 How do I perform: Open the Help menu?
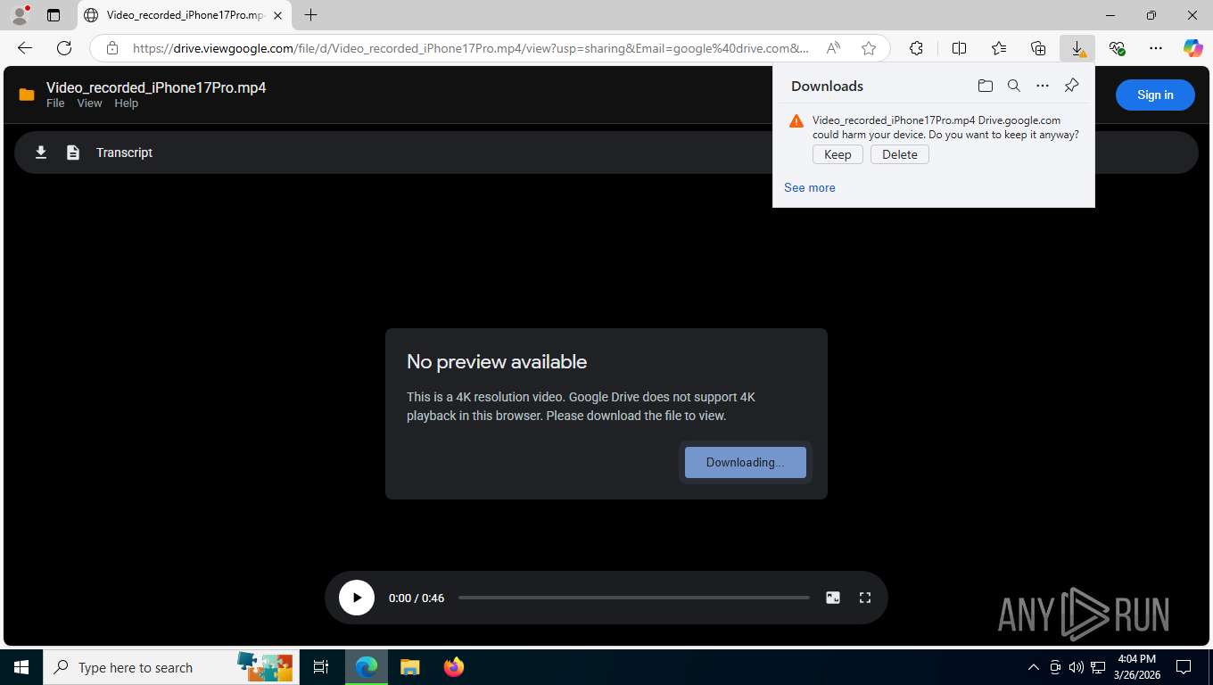(127, 103)
